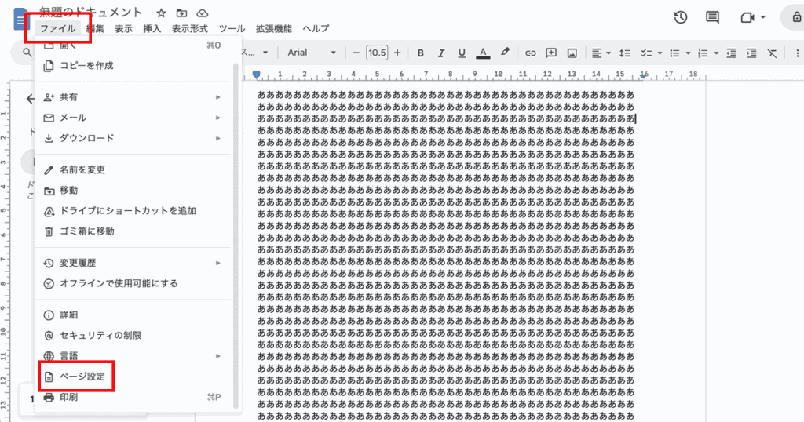
Task: Click the Bold formatting icon
Action: tap(421, 53)
